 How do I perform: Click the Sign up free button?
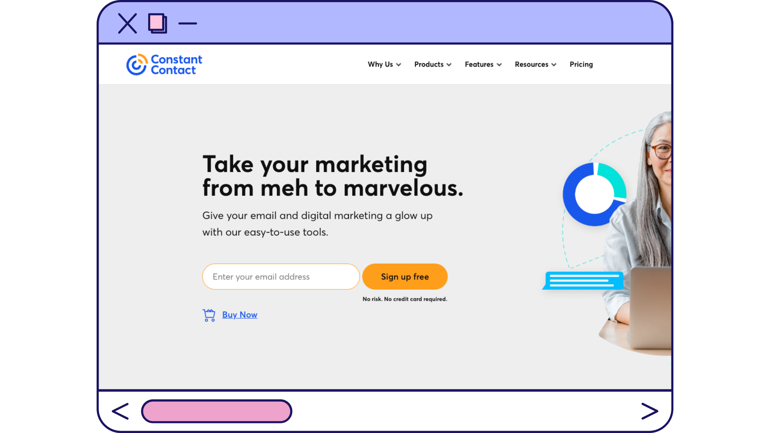tap(405, 277)
